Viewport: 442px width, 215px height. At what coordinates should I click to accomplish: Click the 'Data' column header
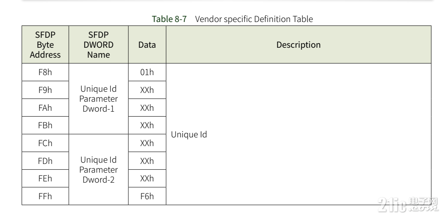[147, 45]
